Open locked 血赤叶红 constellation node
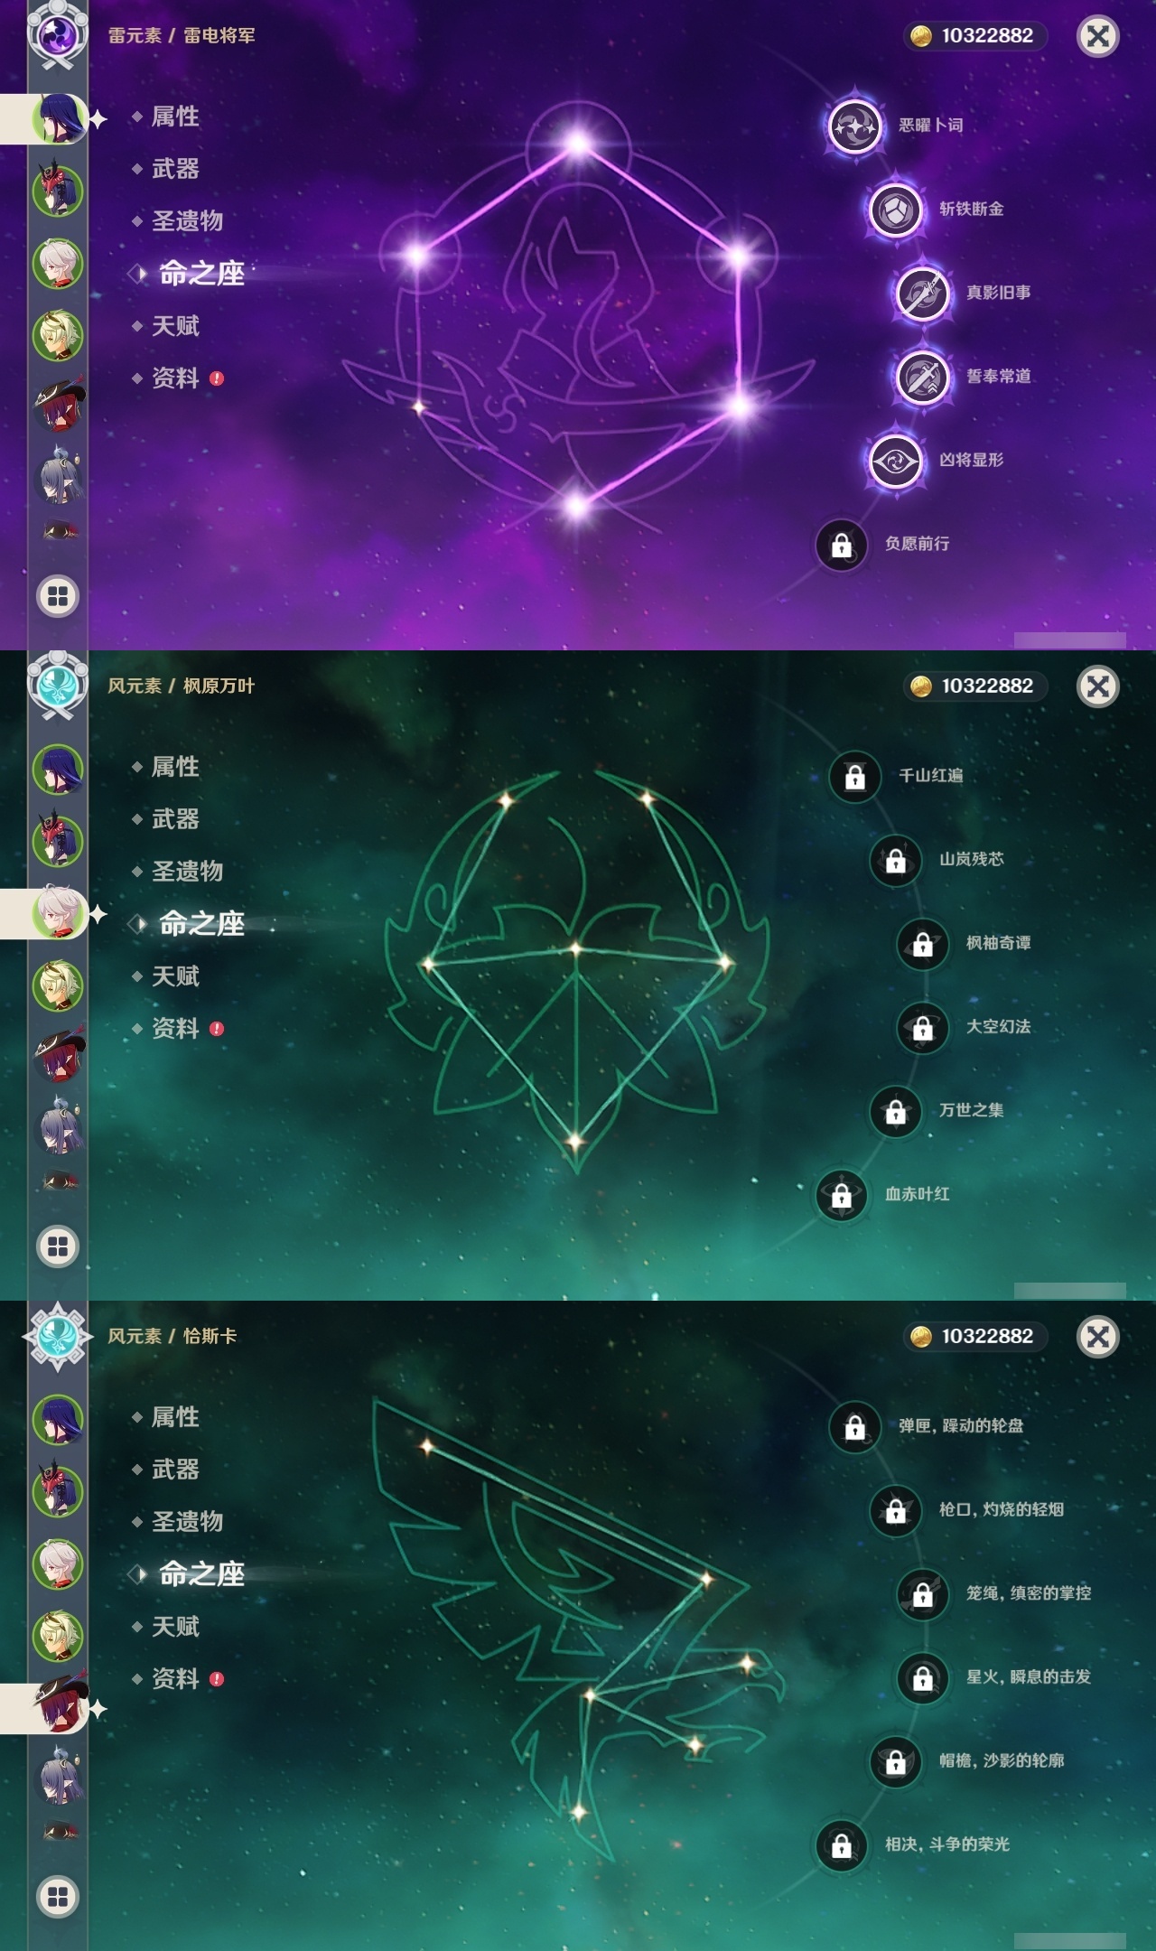 [x=841, y=1195]
